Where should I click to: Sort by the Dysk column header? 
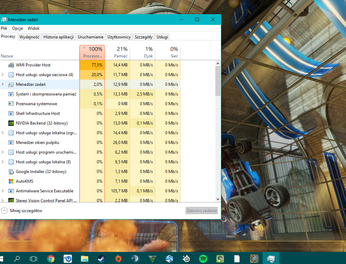(x=142, y=53)
